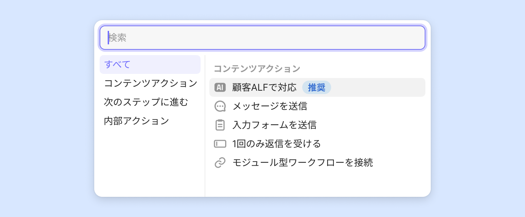Open the 次のステップに進む category
The width and height of the screenshot is (525, 217).
pyautogui.click(x=146, y=102)
